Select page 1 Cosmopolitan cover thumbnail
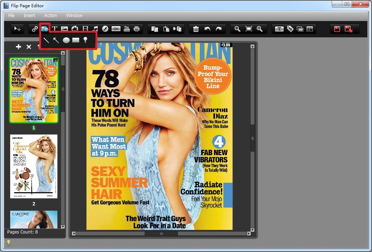 click(x=34, y=90)
